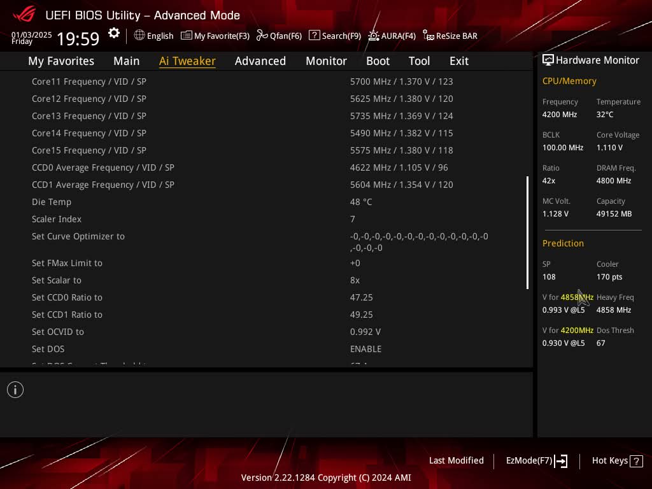Click the Die Temp row label
The height and width of the screenshot is (489, 652).
click(x=52, y=202)
